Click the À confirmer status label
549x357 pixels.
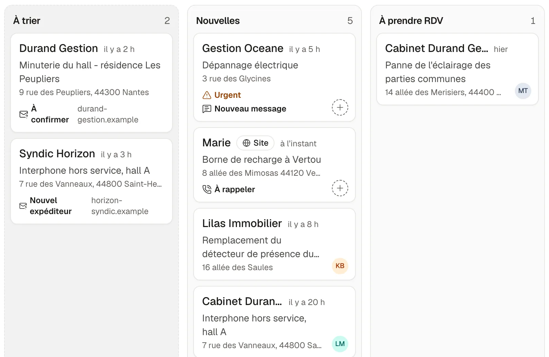[50, 114]
